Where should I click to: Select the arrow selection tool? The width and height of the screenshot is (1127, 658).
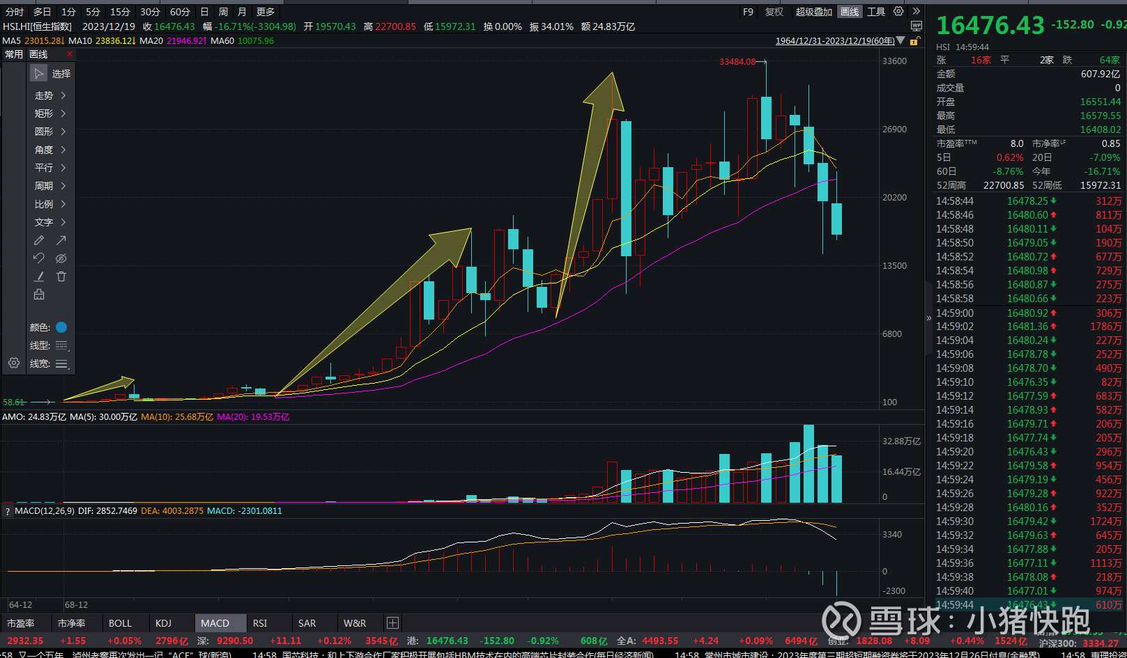tap(39, 73)
